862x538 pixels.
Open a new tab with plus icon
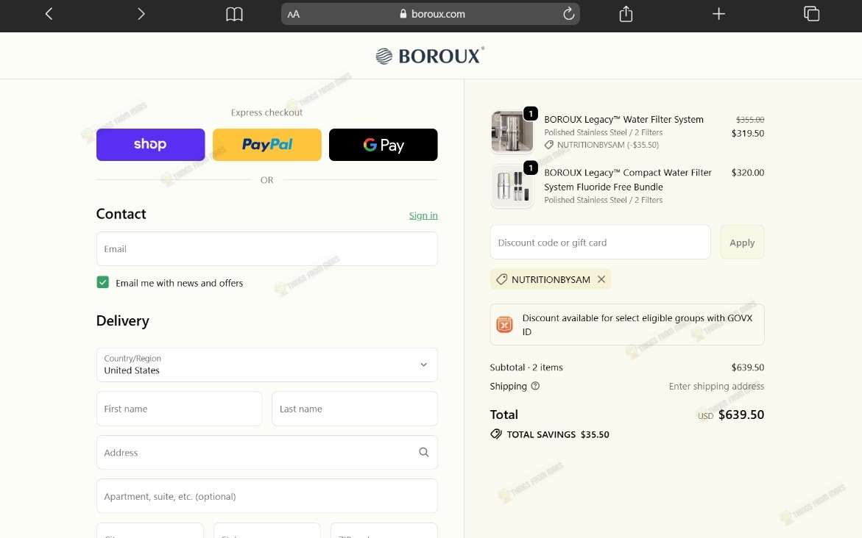(718, 14)
